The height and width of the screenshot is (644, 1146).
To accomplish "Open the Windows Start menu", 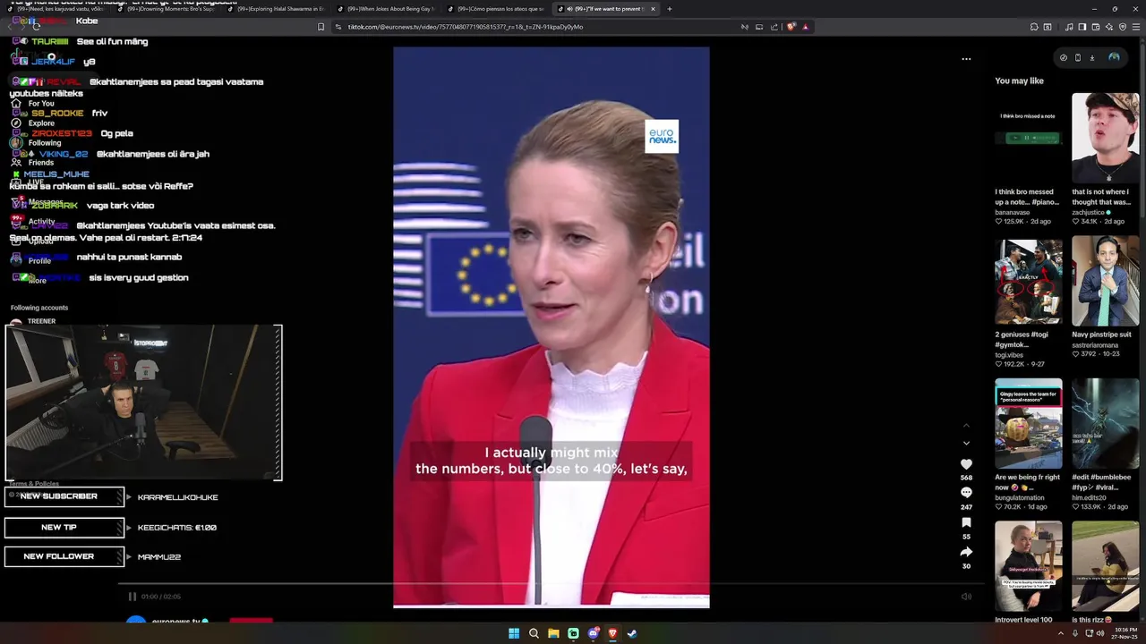I will tap(514, 633).
